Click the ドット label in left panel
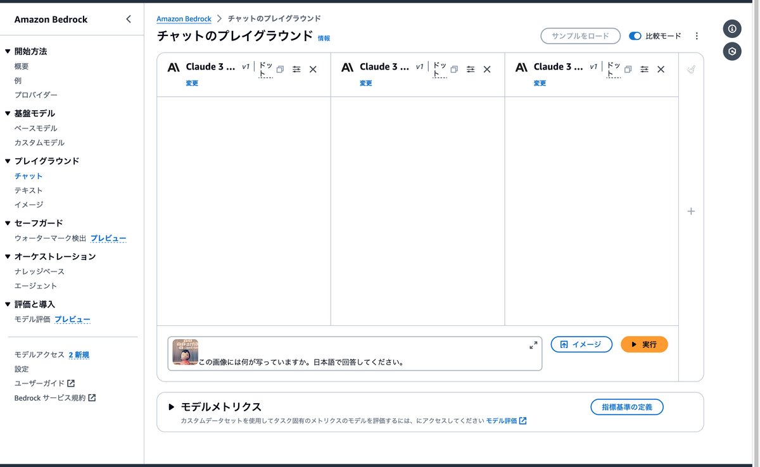This screenshot has width=760, height=467. (x=266, y=70)
